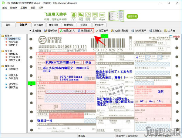Click the 请仔细检查之后再签收 note text
The image size is (182, 138).
(x=115, y=102)
